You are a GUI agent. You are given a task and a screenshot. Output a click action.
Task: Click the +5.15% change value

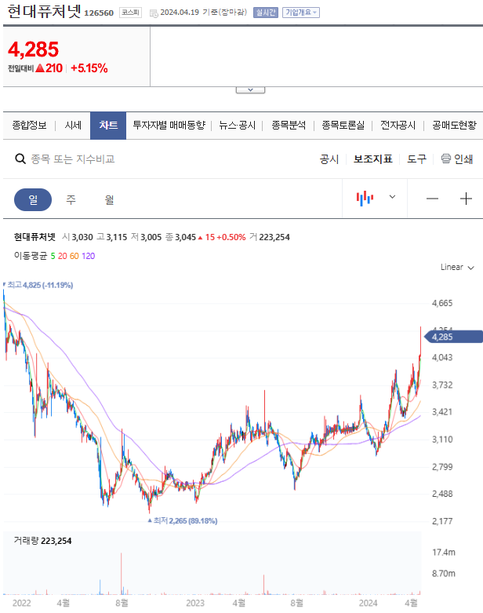89,68
